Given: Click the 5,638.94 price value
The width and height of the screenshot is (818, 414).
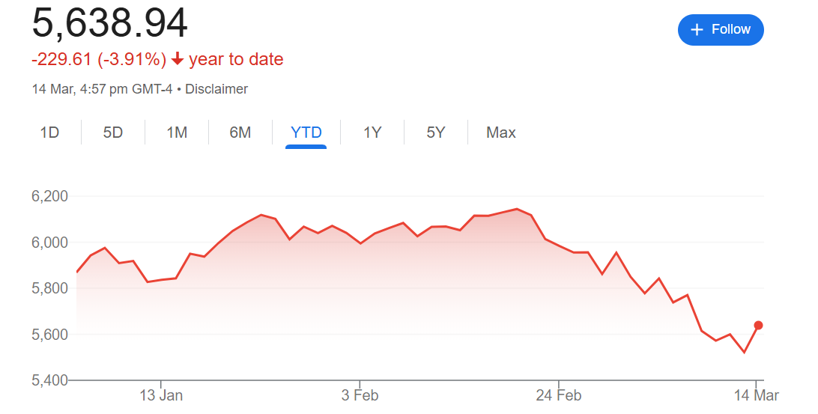Looking at the screenshot, I should [x=109, y=24].
